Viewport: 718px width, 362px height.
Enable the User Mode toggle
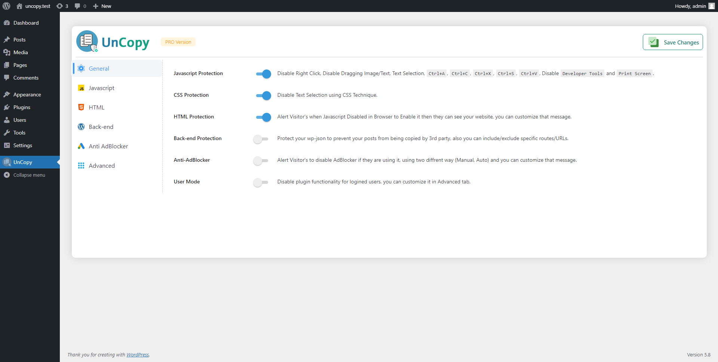pyautogui.click(x=261, y=182)
